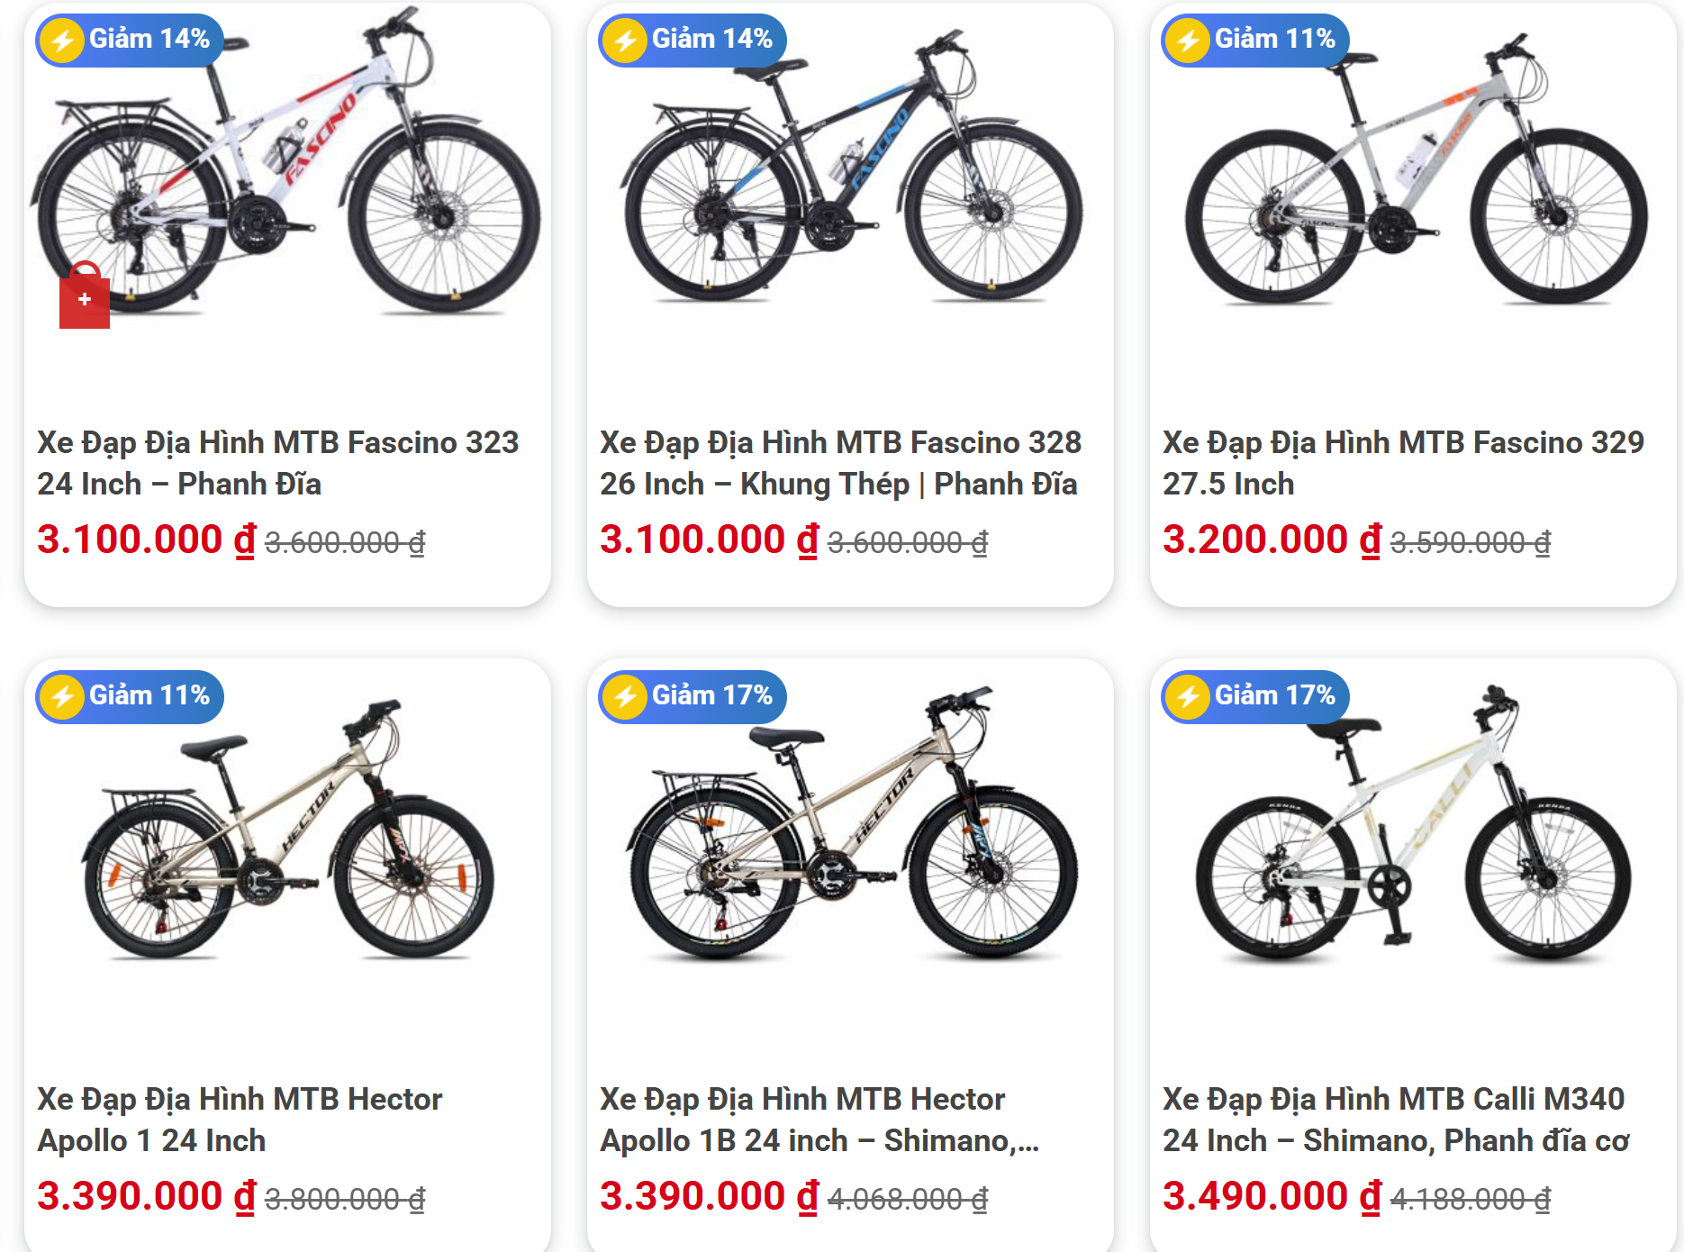This screenshot has height=1252, width=1684.
Task: Click the Giảm 17% badge on Calli M340
Action: point(1255,696)
